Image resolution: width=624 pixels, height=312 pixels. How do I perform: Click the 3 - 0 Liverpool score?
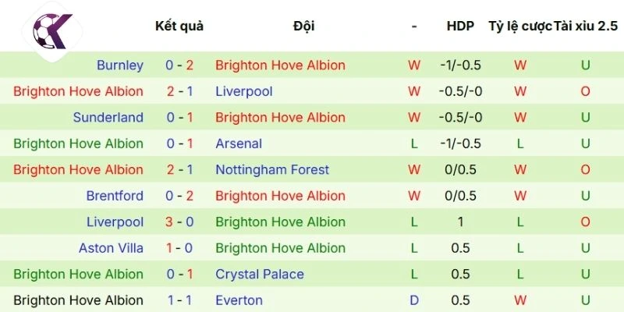179,222
